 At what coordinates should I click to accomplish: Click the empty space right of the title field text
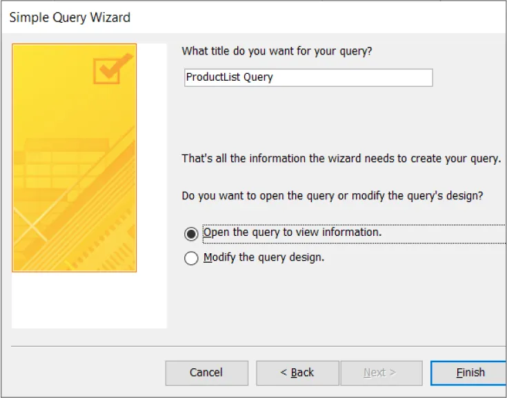point(359,77)
